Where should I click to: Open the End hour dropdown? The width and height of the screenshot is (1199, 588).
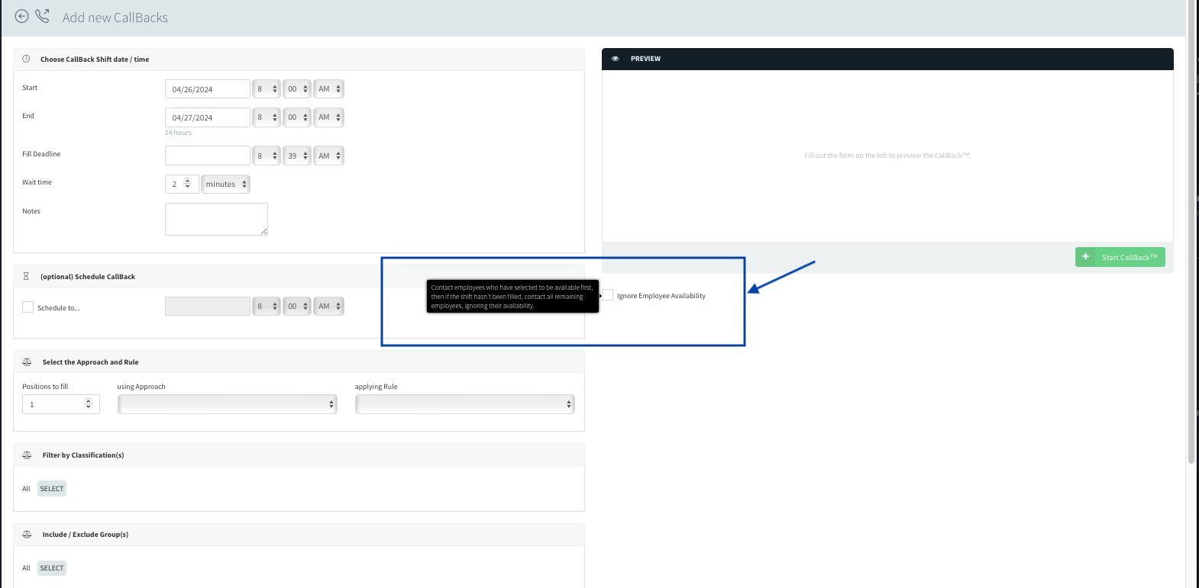point(267,117)
